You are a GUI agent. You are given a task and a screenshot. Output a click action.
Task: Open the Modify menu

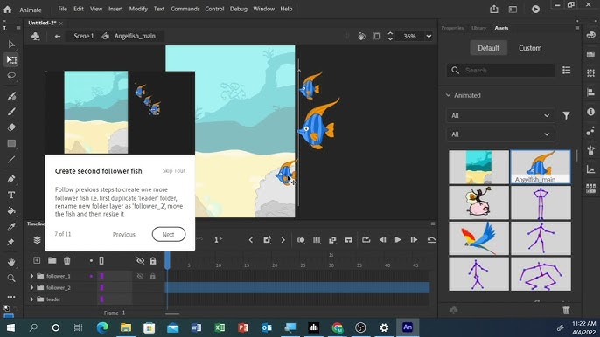[x=138, y=9]
